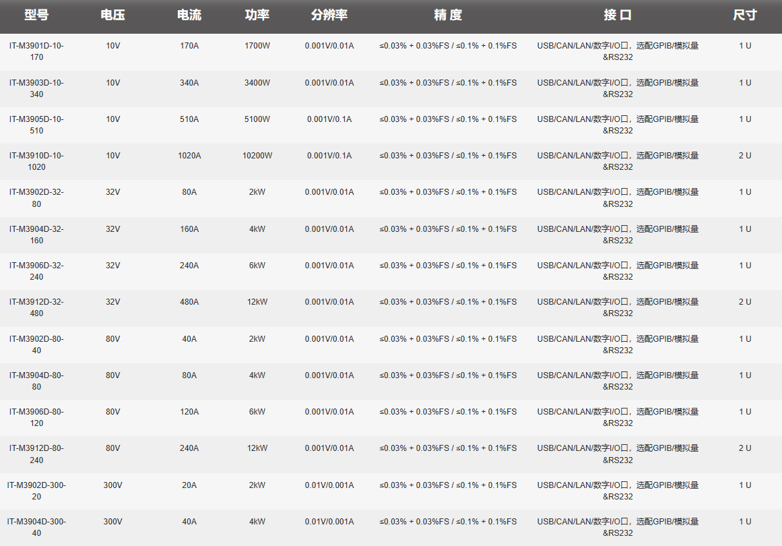Screen dimensions: 782x546
Task: Click 80V voltage of IT-M3902D-80-40
Action: [x=112, y=339]
